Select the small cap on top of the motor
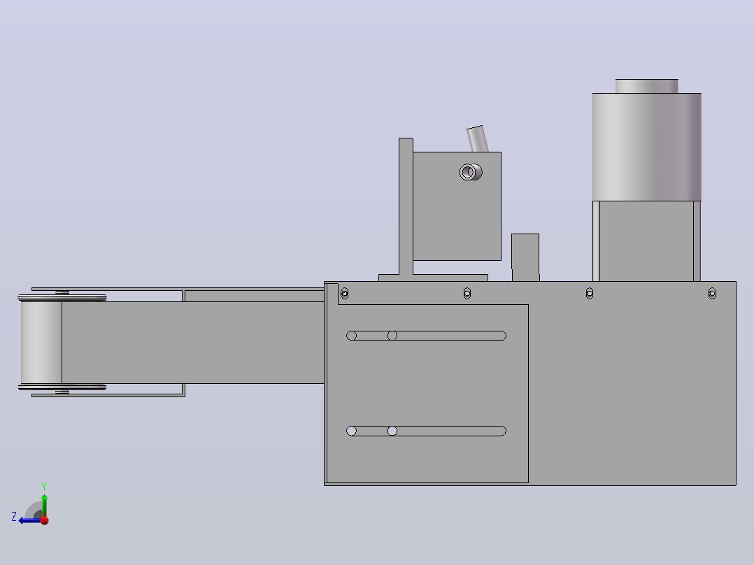Image resolution: width=754 pixels, height=565 pixels. click(x=647, y=86)
